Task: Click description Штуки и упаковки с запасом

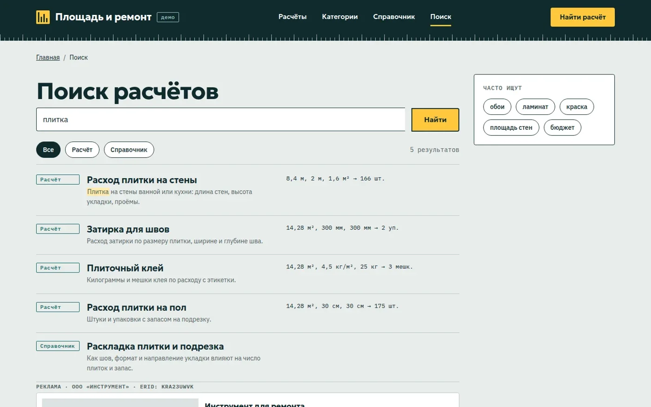Action: tap(149, 319)
